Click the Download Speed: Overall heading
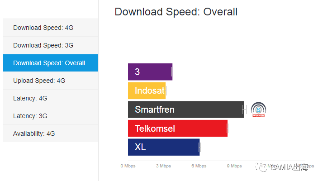The height and width of the screenshot is (181, 318). pos(176,12)
